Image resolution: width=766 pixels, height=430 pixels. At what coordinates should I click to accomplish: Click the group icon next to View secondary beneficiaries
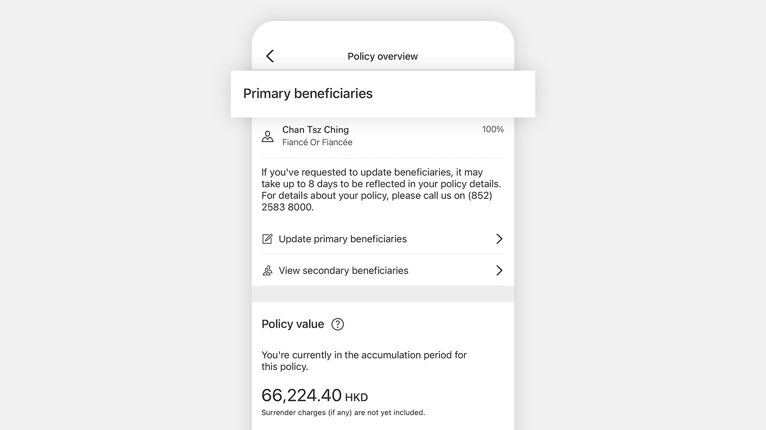click(267, 270)
